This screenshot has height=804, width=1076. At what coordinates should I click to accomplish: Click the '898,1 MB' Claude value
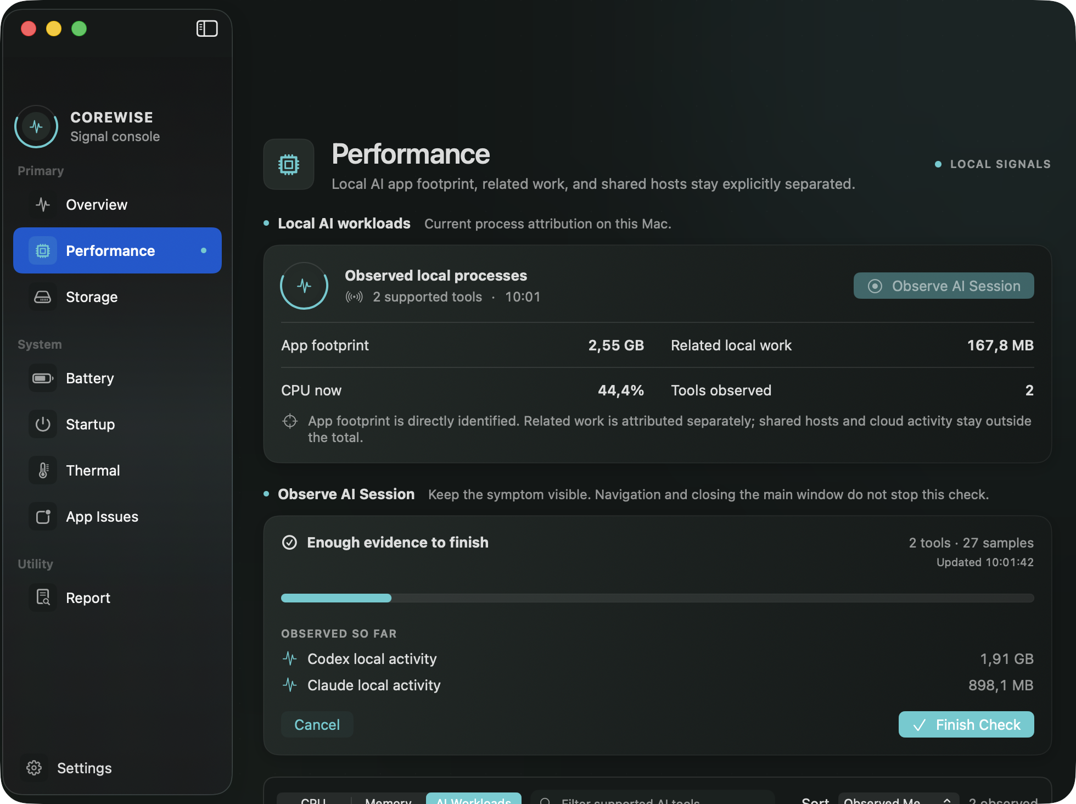1001,685
